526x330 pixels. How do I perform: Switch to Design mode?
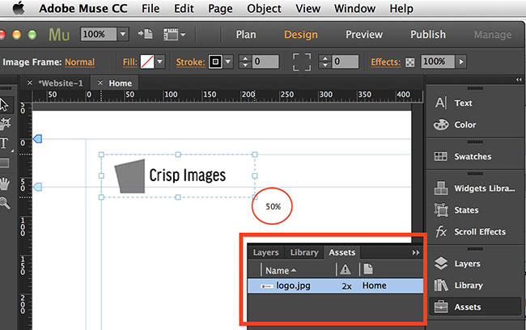coord(300,35)
